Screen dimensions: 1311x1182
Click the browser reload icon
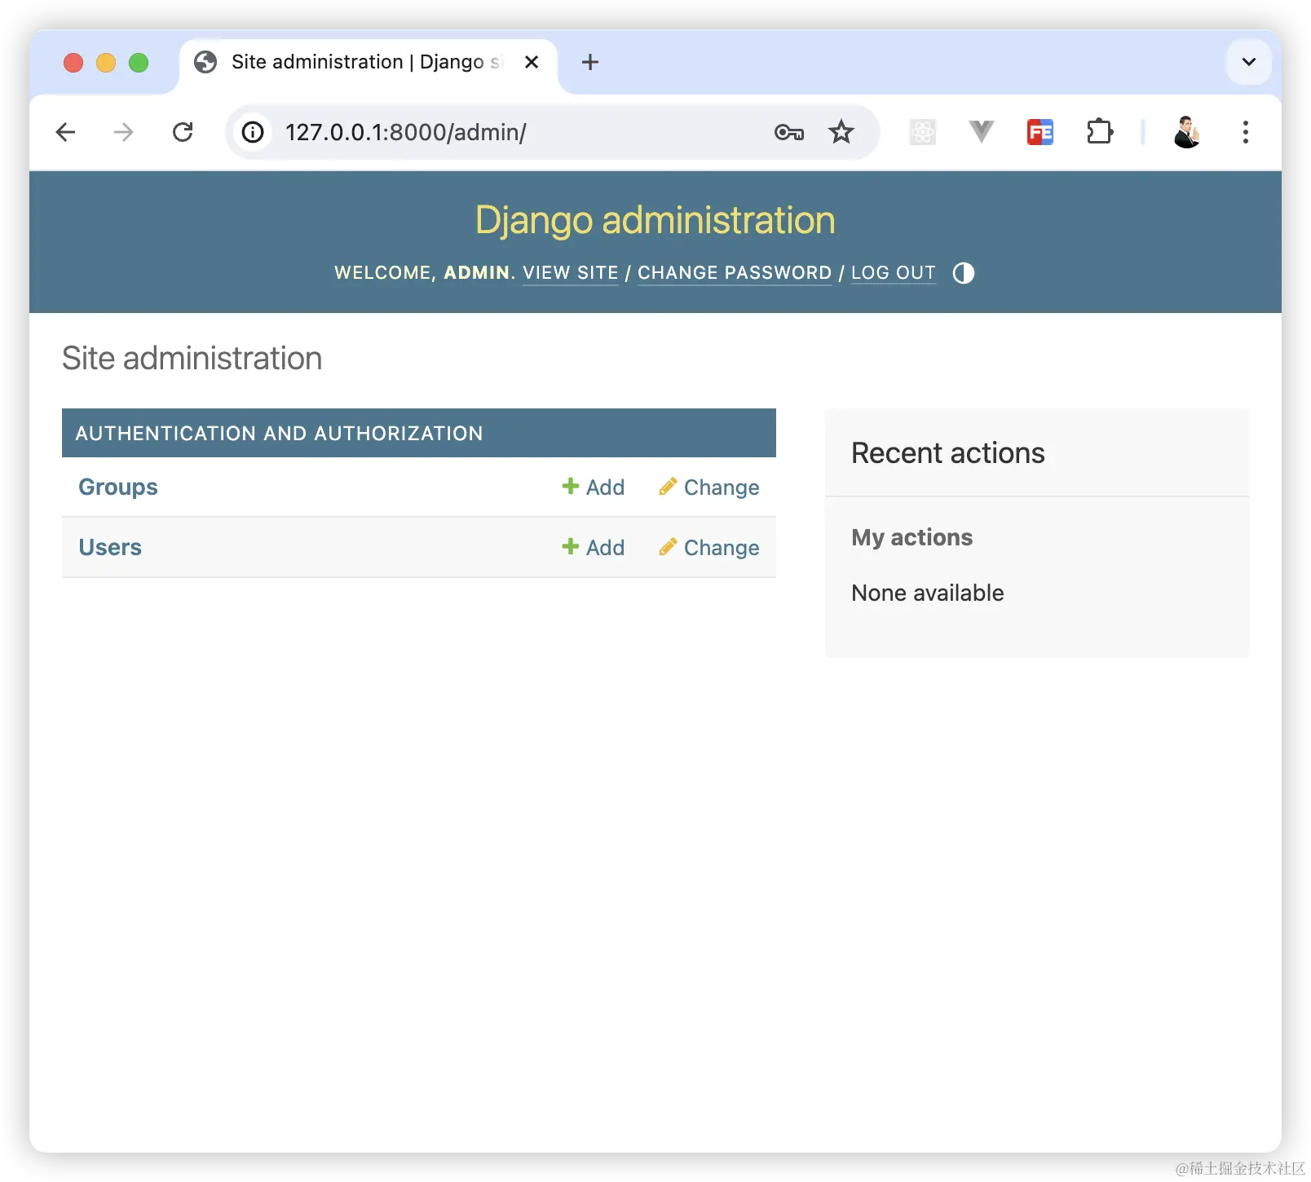(183, 132)
